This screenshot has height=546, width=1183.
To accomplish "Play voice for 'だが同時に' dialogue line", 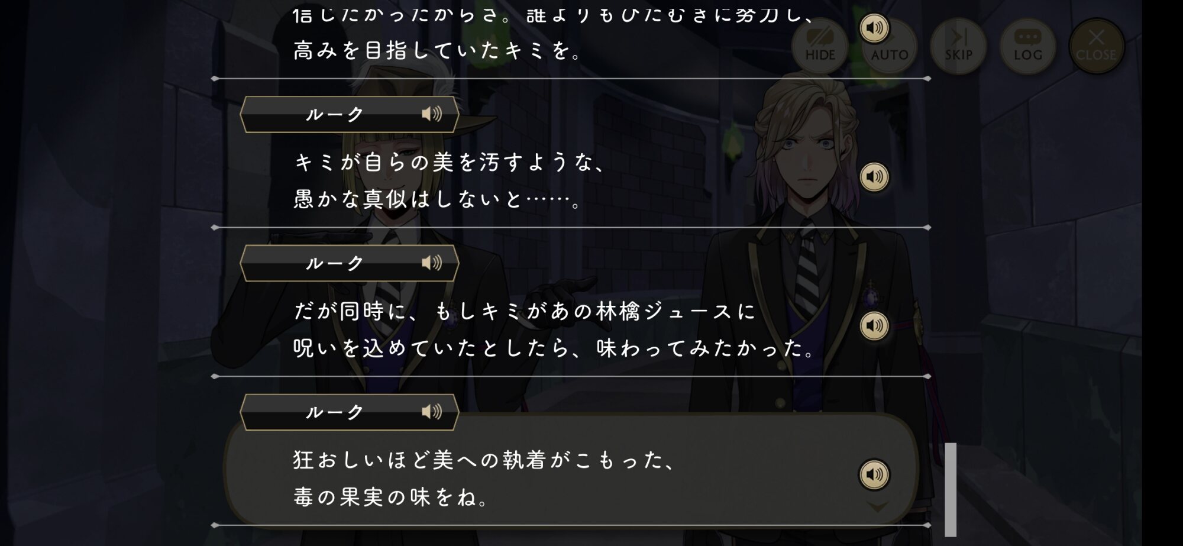I will (874, 326).
